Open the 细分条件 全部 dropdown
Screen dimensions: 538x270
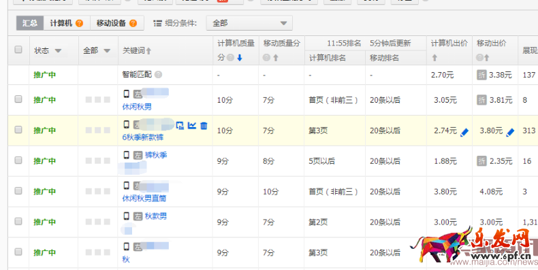tap(249, 23)
